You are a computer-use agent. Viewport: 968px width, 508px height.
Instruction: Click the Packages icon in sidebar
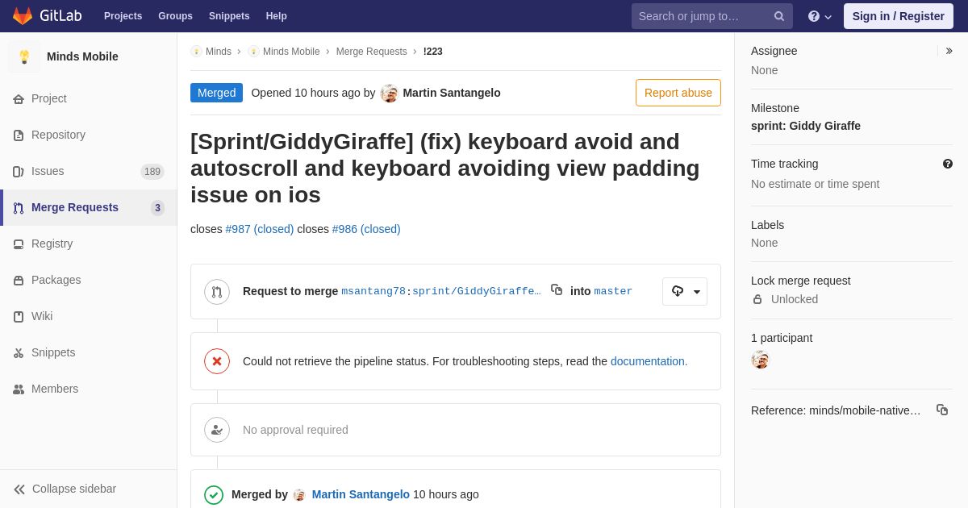(x=19, y=281)
